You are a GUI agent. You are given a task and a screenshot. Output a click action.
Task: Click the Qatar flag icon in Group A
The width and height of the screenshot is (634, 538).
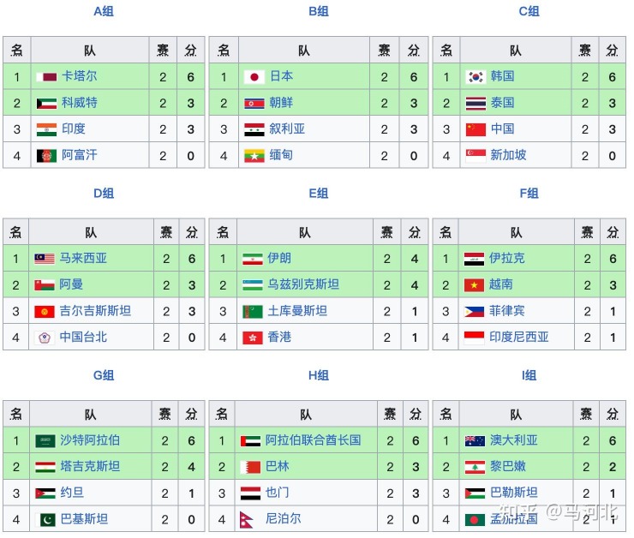click(x=46, y=77)
